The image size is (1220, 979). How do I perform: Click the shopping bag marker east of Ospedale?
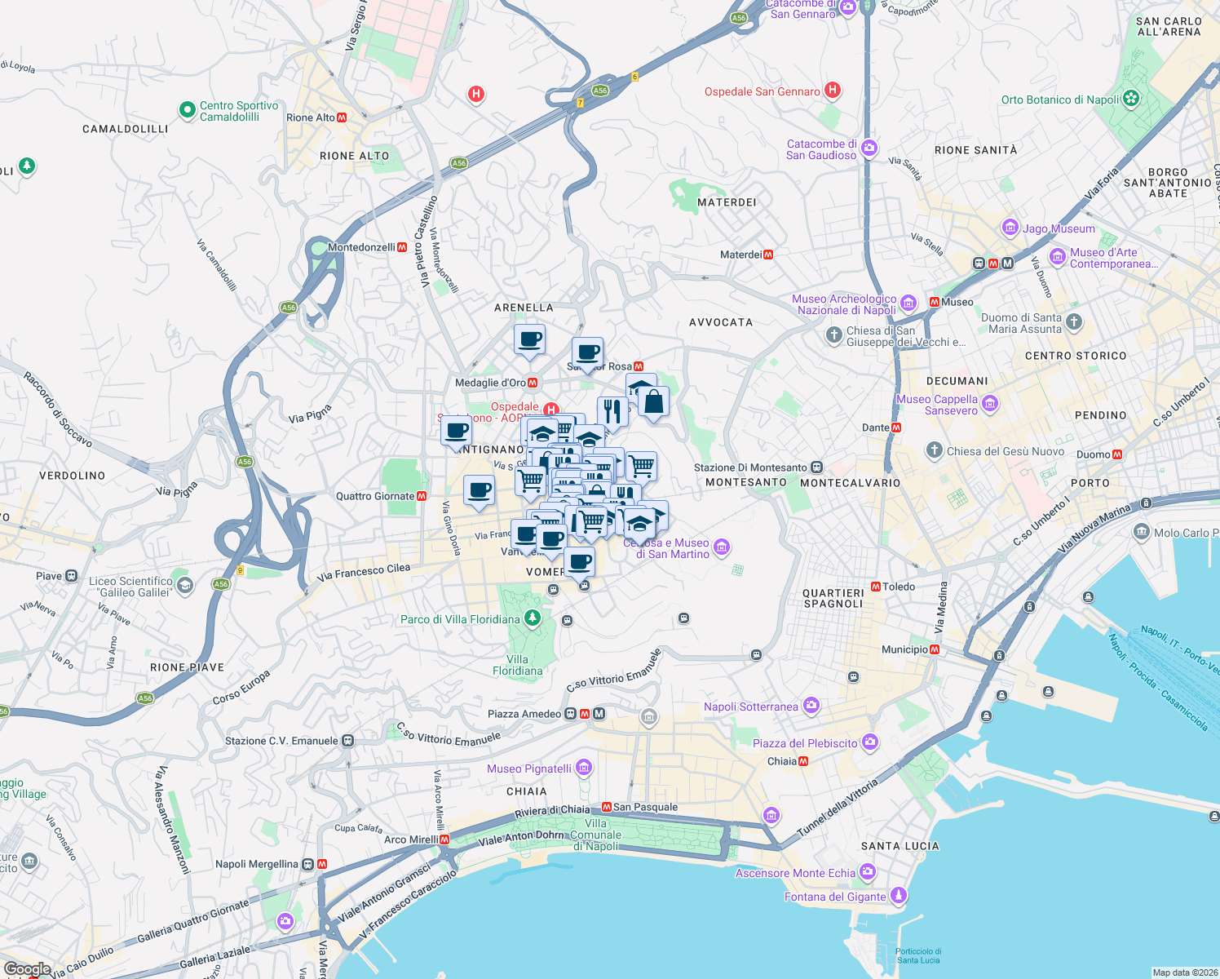tap(653, 402)
